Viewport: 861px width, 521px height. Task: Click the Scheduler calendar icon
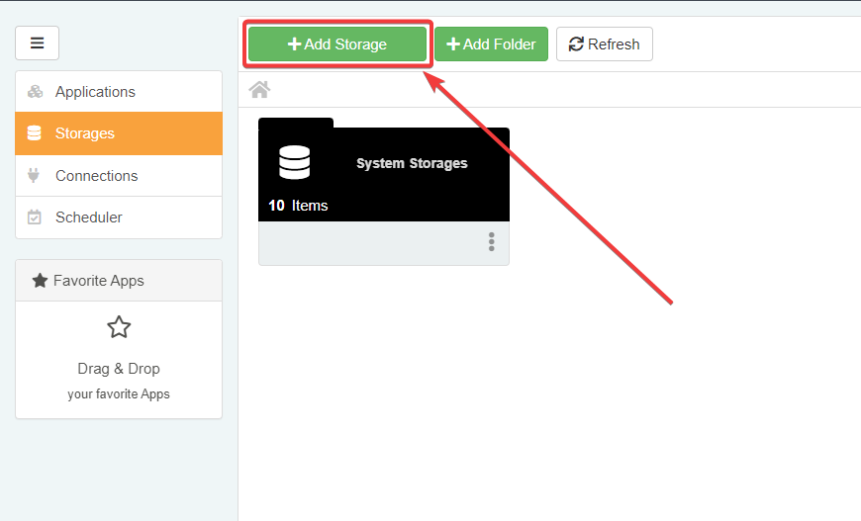(35, 217)
